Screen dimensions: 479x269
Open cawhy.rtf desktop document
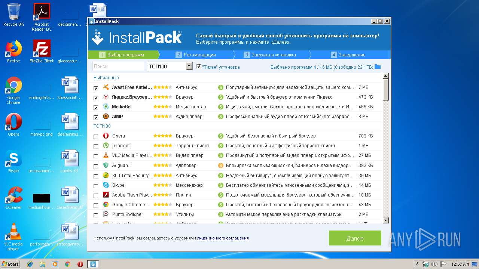(x=70, y=161)
